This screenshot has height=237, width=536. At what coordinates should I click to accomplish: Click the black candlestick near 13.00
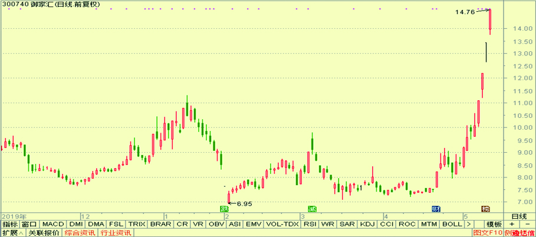tap(486, 52)
